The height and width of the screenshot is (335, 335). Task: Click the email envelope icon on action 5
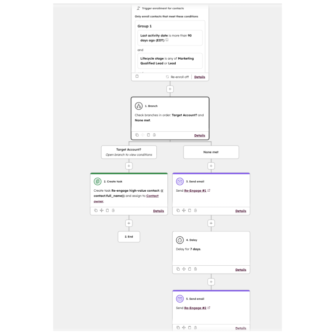pyautogui.click(x=180, y=299)
